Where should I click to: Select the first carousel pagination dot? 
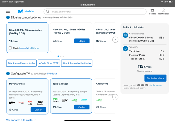pos(58,56)
